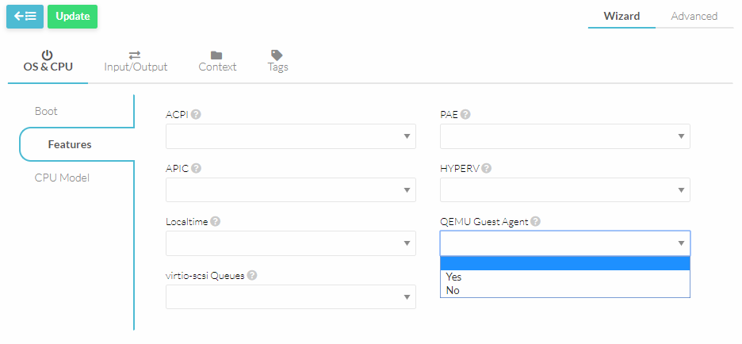This screenshot has width=742, height=344.
Task: Open the virtio-scsi Queues dropdown
Action: click(290, 297)
